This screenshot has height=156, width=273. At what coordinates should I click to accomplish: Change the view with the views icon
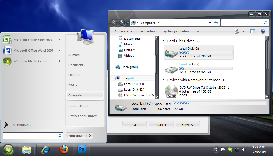pos(237,31)
